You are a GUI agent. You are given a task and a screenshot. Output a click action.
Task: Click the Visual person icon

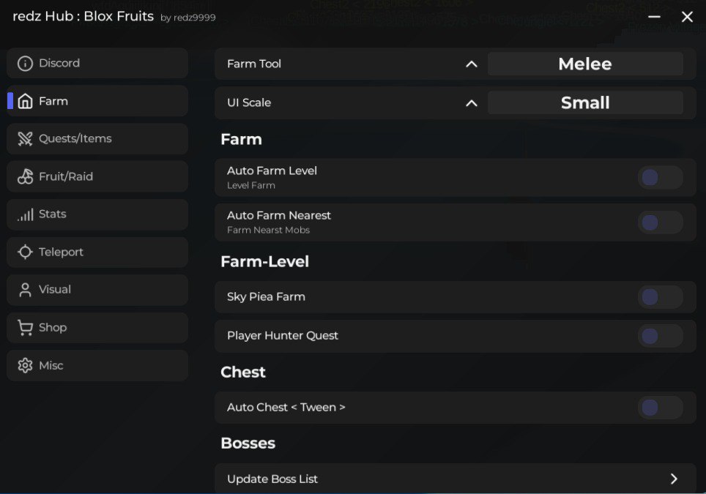point(26,290)
